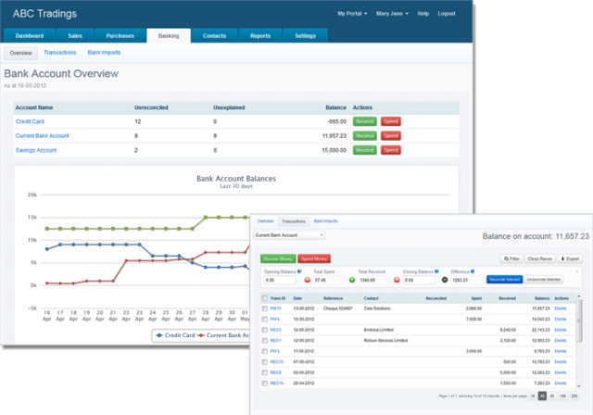Tick the checkbox for transaction REC2
This screenshot has height=415, width=593.
[x=265, y=330]
